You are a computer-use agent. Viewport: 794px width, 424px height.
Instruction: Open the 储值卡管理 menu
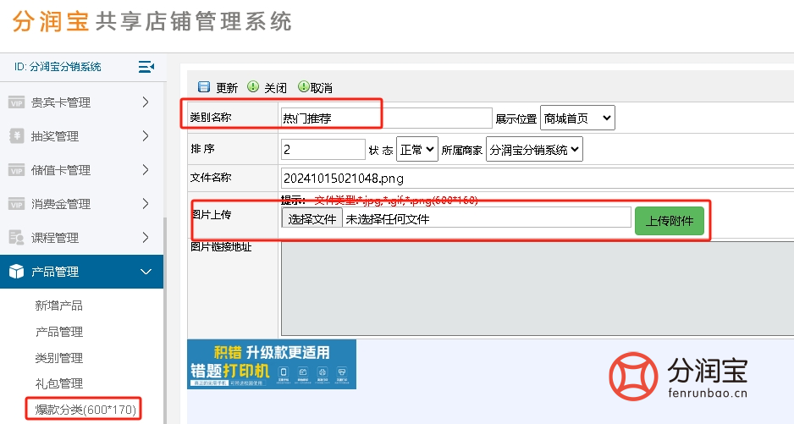click(x=81, y=170)
